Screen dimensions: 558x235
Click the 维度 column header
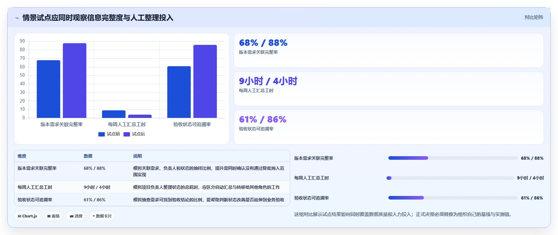22,156
